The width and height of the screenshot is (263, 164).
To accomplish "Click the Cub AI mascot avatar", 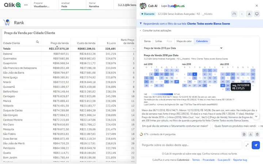I will [x=143, y=6].
